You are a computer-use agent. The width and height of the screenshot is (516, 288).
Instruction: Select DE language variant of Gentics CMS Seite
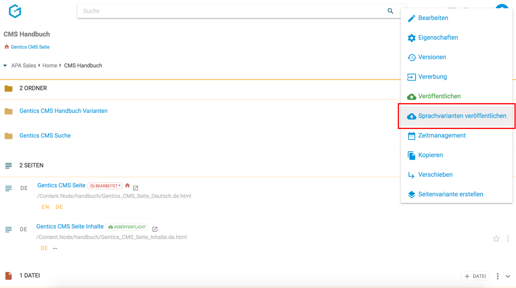coord(59,207)
